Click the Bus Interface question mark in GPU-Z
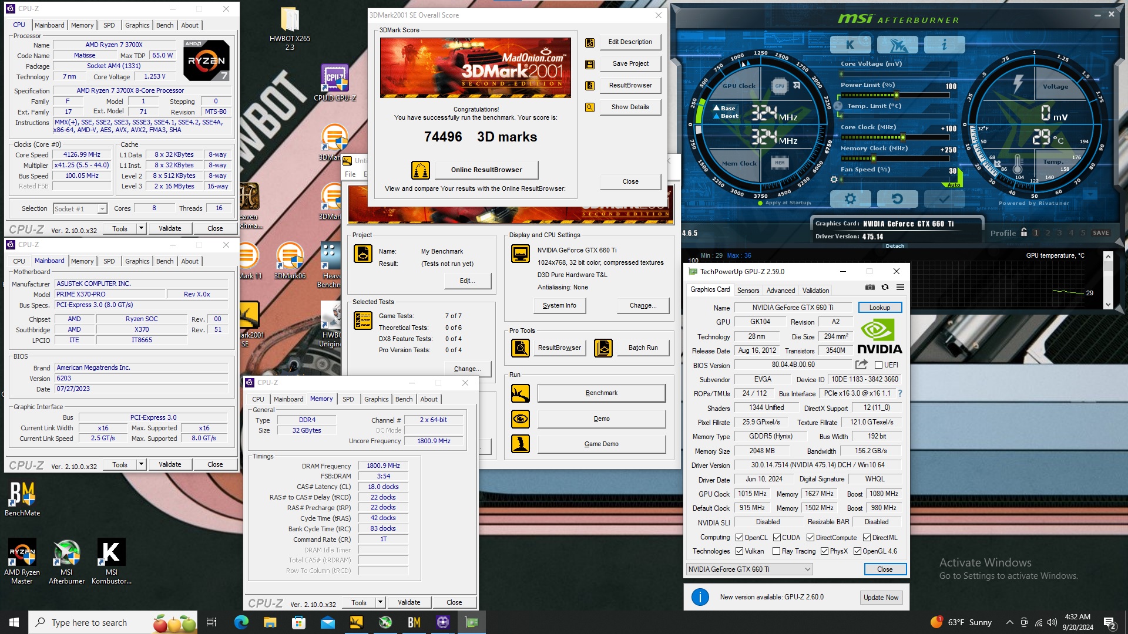Screen dimensions: 1128x634 899,393
